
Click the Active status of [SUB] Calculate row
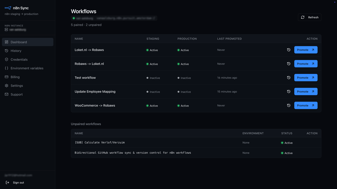tap(287, 143)
